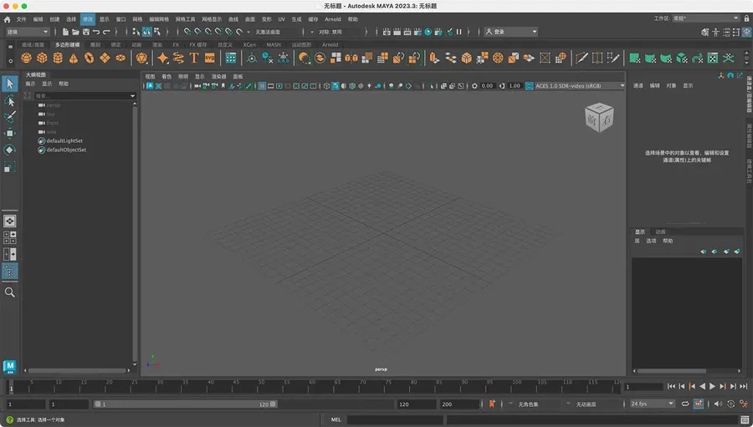Viewport: 753px width, 427px height.
Task: Open the 24 fps frame rate dropdown
Action: [652, 404]
